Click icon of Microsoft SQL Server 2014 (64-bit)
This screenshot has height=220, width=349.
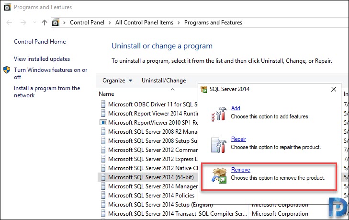click(x=103, y=177)
